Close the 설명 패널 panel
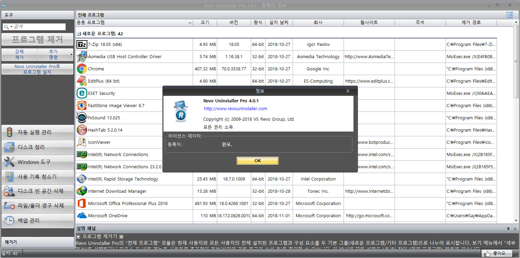This screenshot has height=258, width=520. pyautogui.click(x=515, y=229)
